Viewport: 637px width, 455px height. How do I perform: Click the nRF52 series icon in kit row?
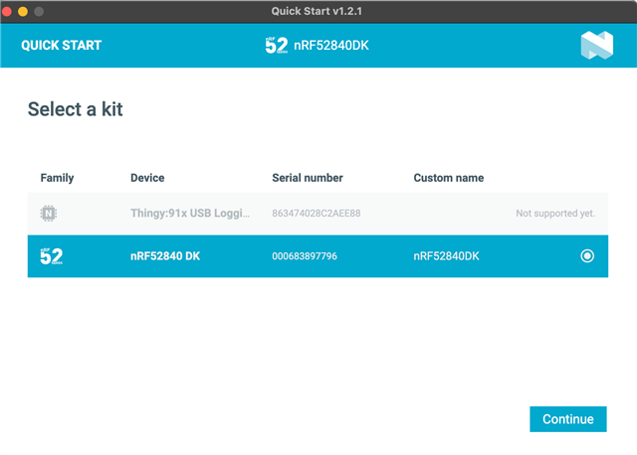click(51, 256)
